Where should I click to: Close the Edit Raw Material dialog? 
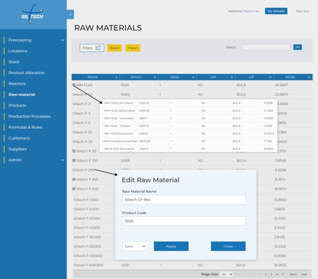228,246
